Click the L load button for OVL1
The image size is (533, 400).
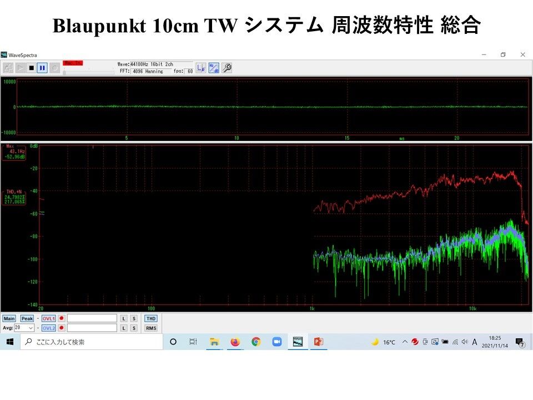coord(124,318)
